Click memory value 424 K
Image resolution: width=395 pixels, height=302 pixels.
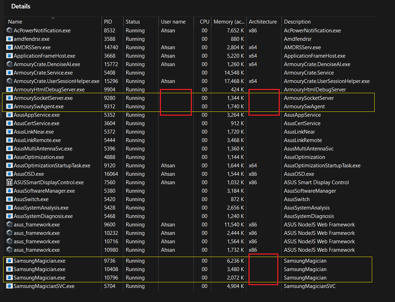238,90
